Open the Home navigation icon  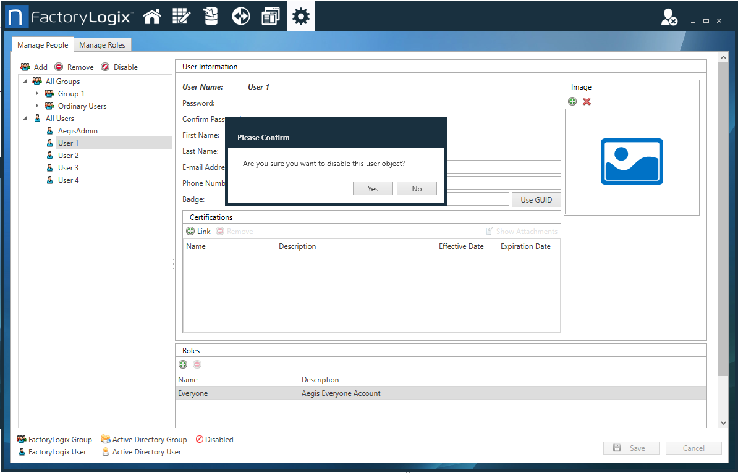(152, 15)
